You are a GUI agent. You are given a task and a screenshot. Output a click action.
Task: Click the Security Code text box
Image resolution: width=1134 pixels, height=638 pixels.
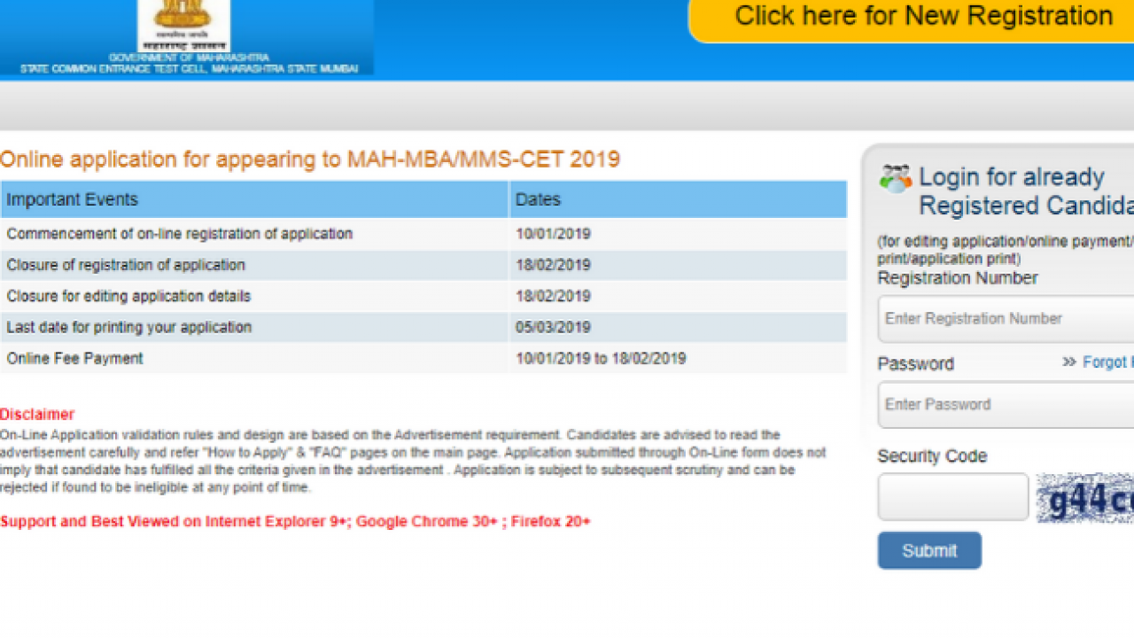[x=952, y=497]
